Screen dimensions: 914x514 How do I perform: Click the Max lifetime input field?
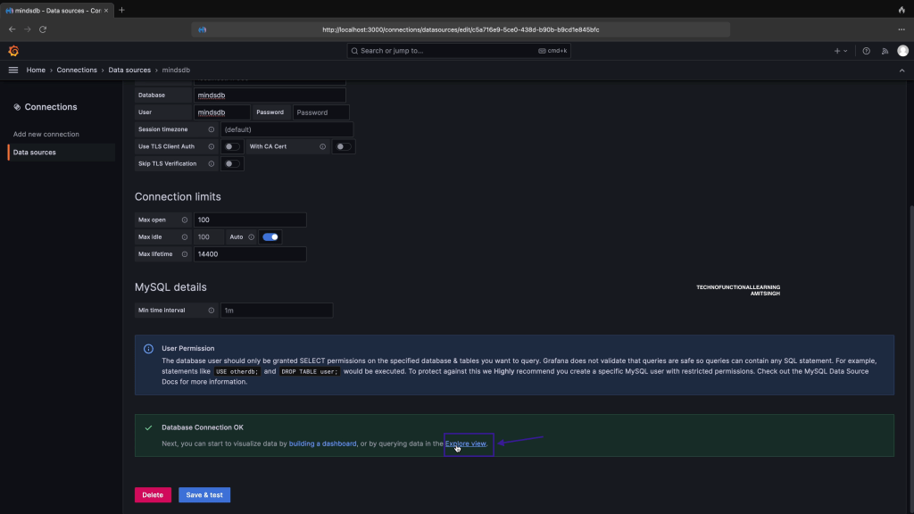pyautogui.click(x=249, y=254)
